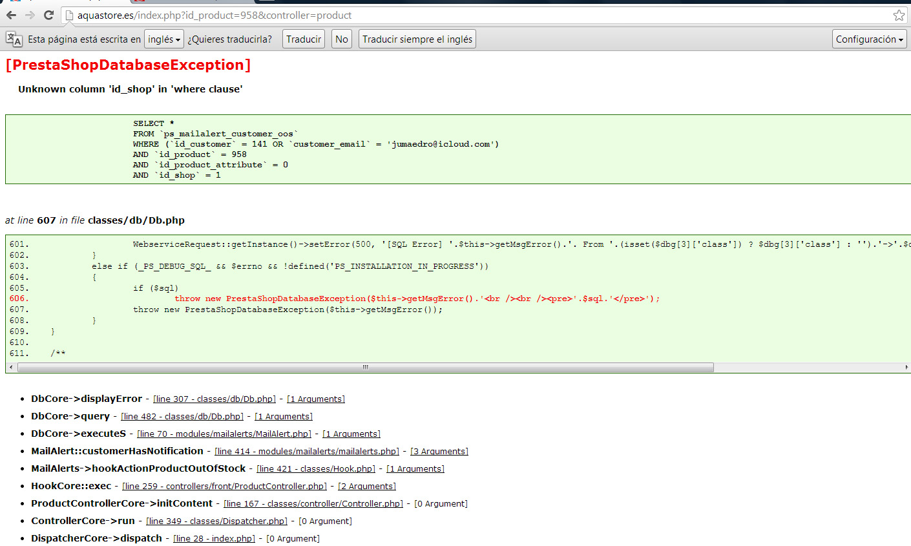Show the 2 Arguments for HookCore::exec
Image resolution: width=911 pixels, height=546 pixels.
tap(367, 487)
